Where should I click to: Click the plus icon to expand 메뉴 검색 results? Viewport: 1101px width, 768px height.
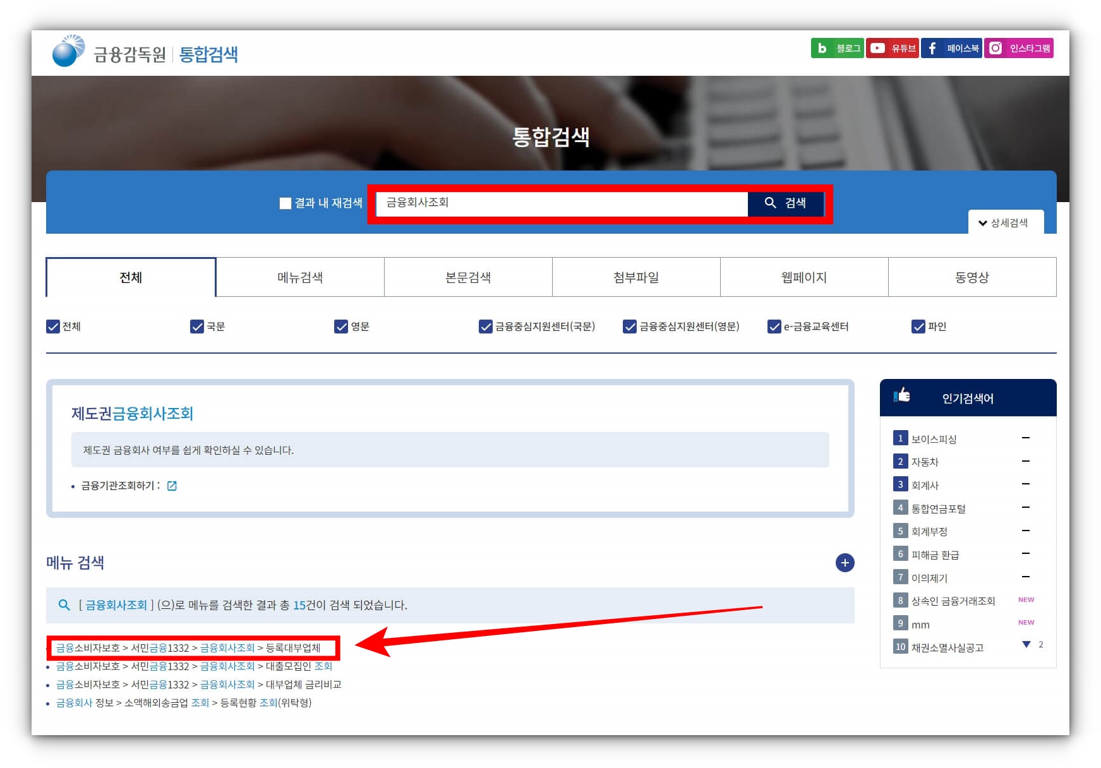tap(845, 563)
